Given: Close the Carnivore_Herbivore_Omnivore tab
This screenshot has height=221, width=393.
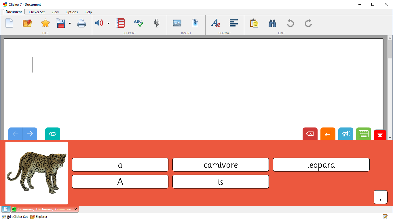Looking at the screenshot, I should (76, 209).
